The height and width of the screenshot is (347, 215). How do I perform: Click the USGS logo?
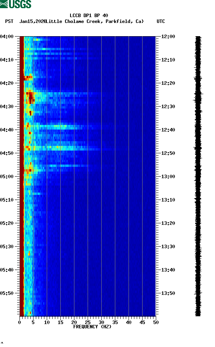pos(16,4)
